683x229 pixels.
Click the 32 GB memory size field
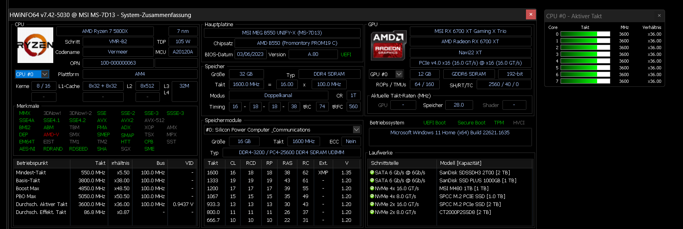tap(246, 74)
